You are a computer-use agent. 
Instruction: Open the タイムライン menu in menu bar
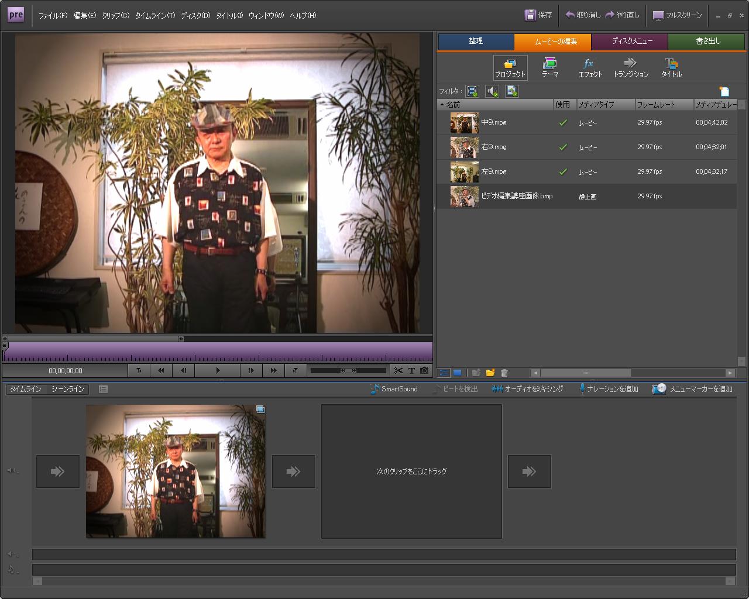coord(155,16)
